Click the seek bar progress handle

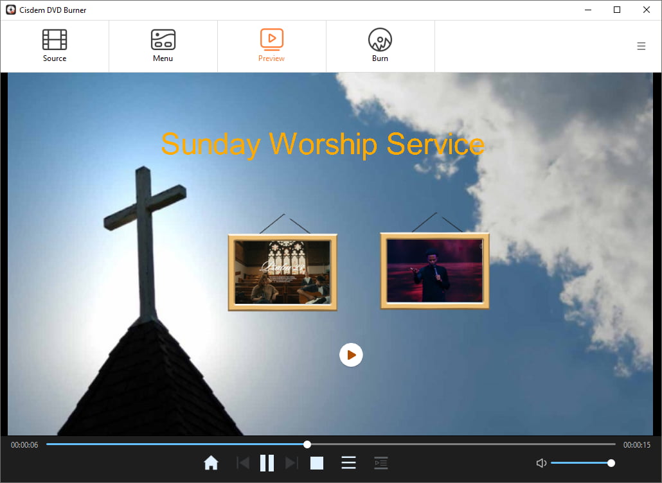pos(307,444)
